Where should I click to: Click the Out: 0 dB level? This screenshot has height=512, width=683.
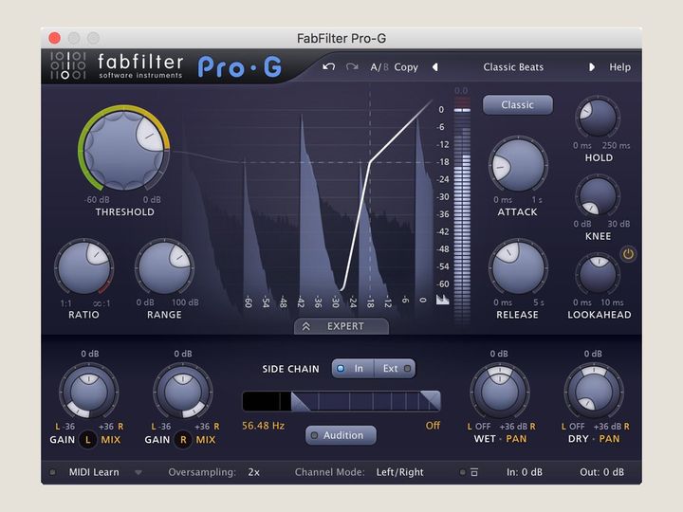coord(601,472)
